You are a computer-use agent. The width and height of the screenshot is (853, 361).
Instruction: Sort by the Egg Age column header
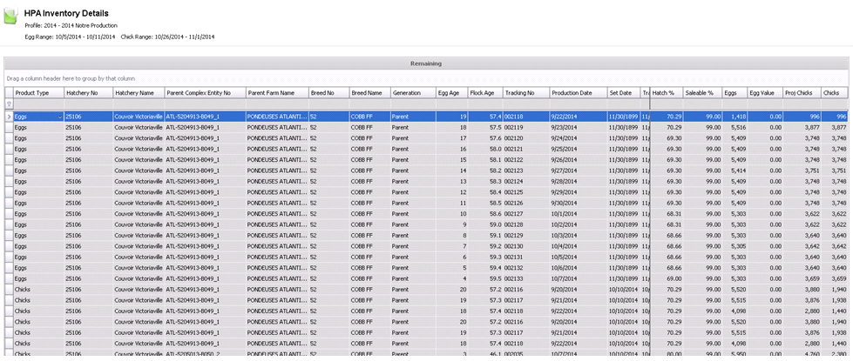452,93
